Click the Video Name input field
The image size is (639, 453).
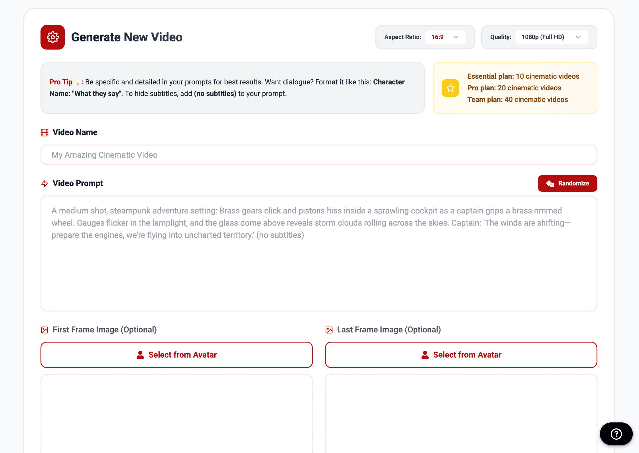coord(319,155)
